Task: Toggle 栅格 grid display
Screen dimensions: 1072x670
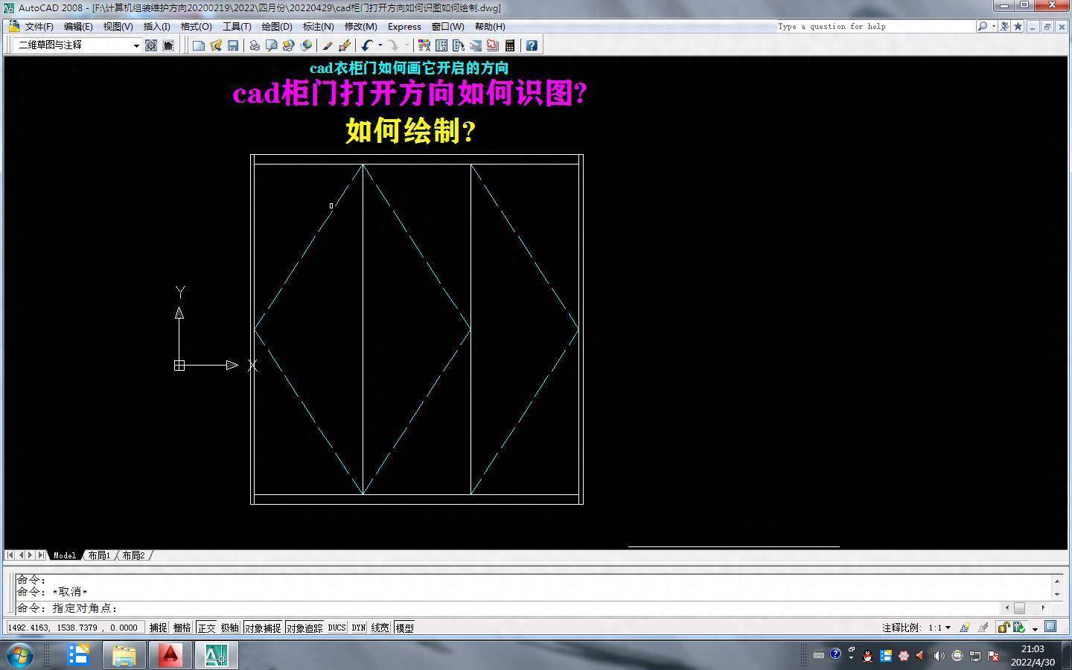Action: pos(182,628)
